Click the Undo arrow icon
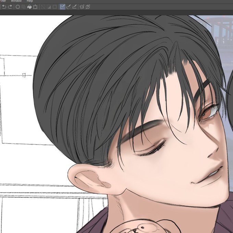Viewport: 233px width, 233px height. 4,7
